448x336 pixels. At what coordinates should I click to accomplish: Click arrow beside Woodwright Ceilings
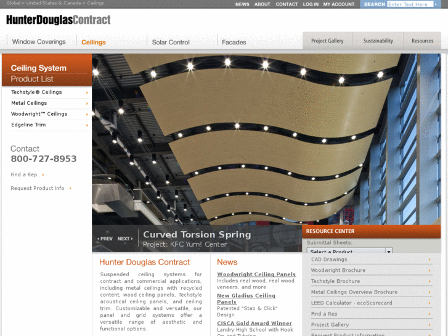[x=87, y=115]
